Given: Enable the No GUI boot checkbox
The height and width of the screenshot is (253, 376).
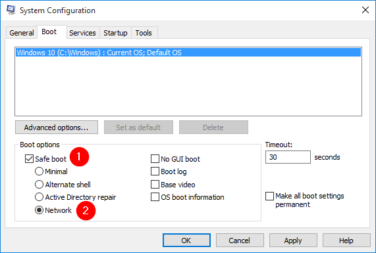Looking at the screenshot, I should [155, 159].
